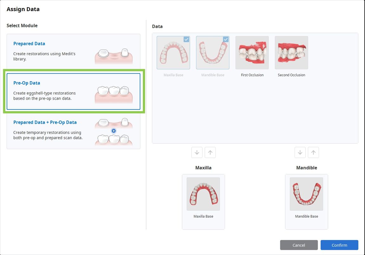Click the Cancel button
This screenshot has height=255, width=365.
[x=299, y=245]
